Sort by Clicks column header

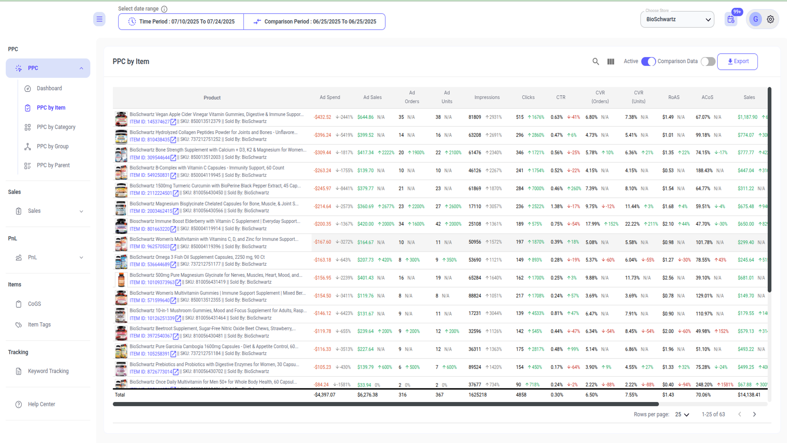(528, 98)
